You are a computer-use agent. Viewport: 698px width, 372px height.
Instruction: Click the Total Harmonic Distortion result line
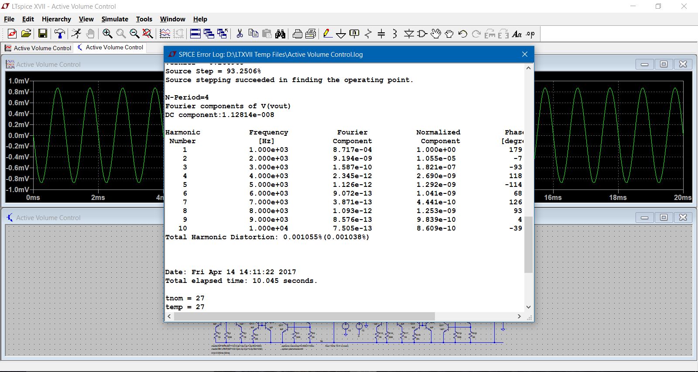tap(267, 237)
